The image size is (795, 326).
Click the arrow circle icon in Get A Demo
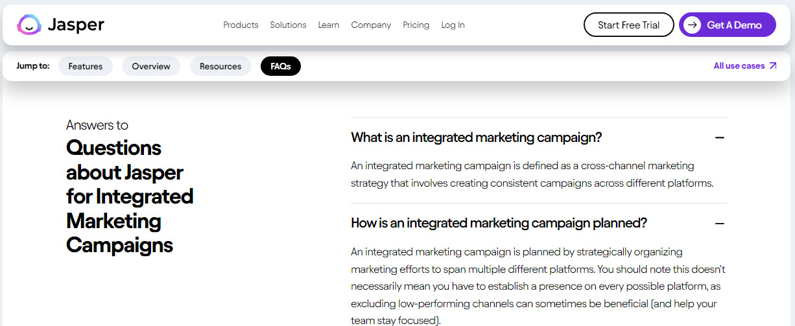pos(693,25)
